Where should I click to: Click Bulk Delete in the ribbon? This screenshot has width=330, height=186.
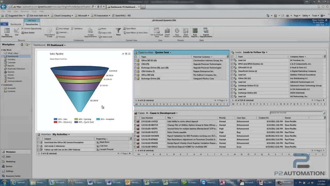[28, 33]
